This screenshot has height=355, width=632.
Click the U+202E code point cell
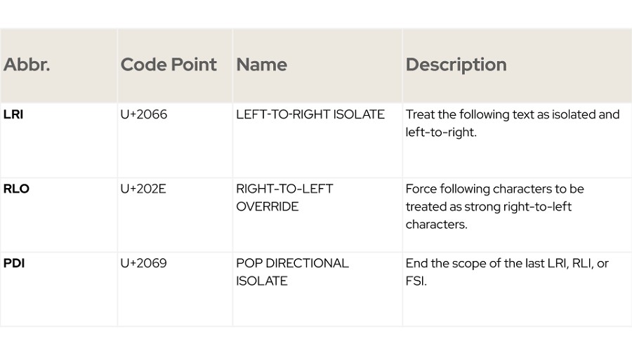point(143,189)
